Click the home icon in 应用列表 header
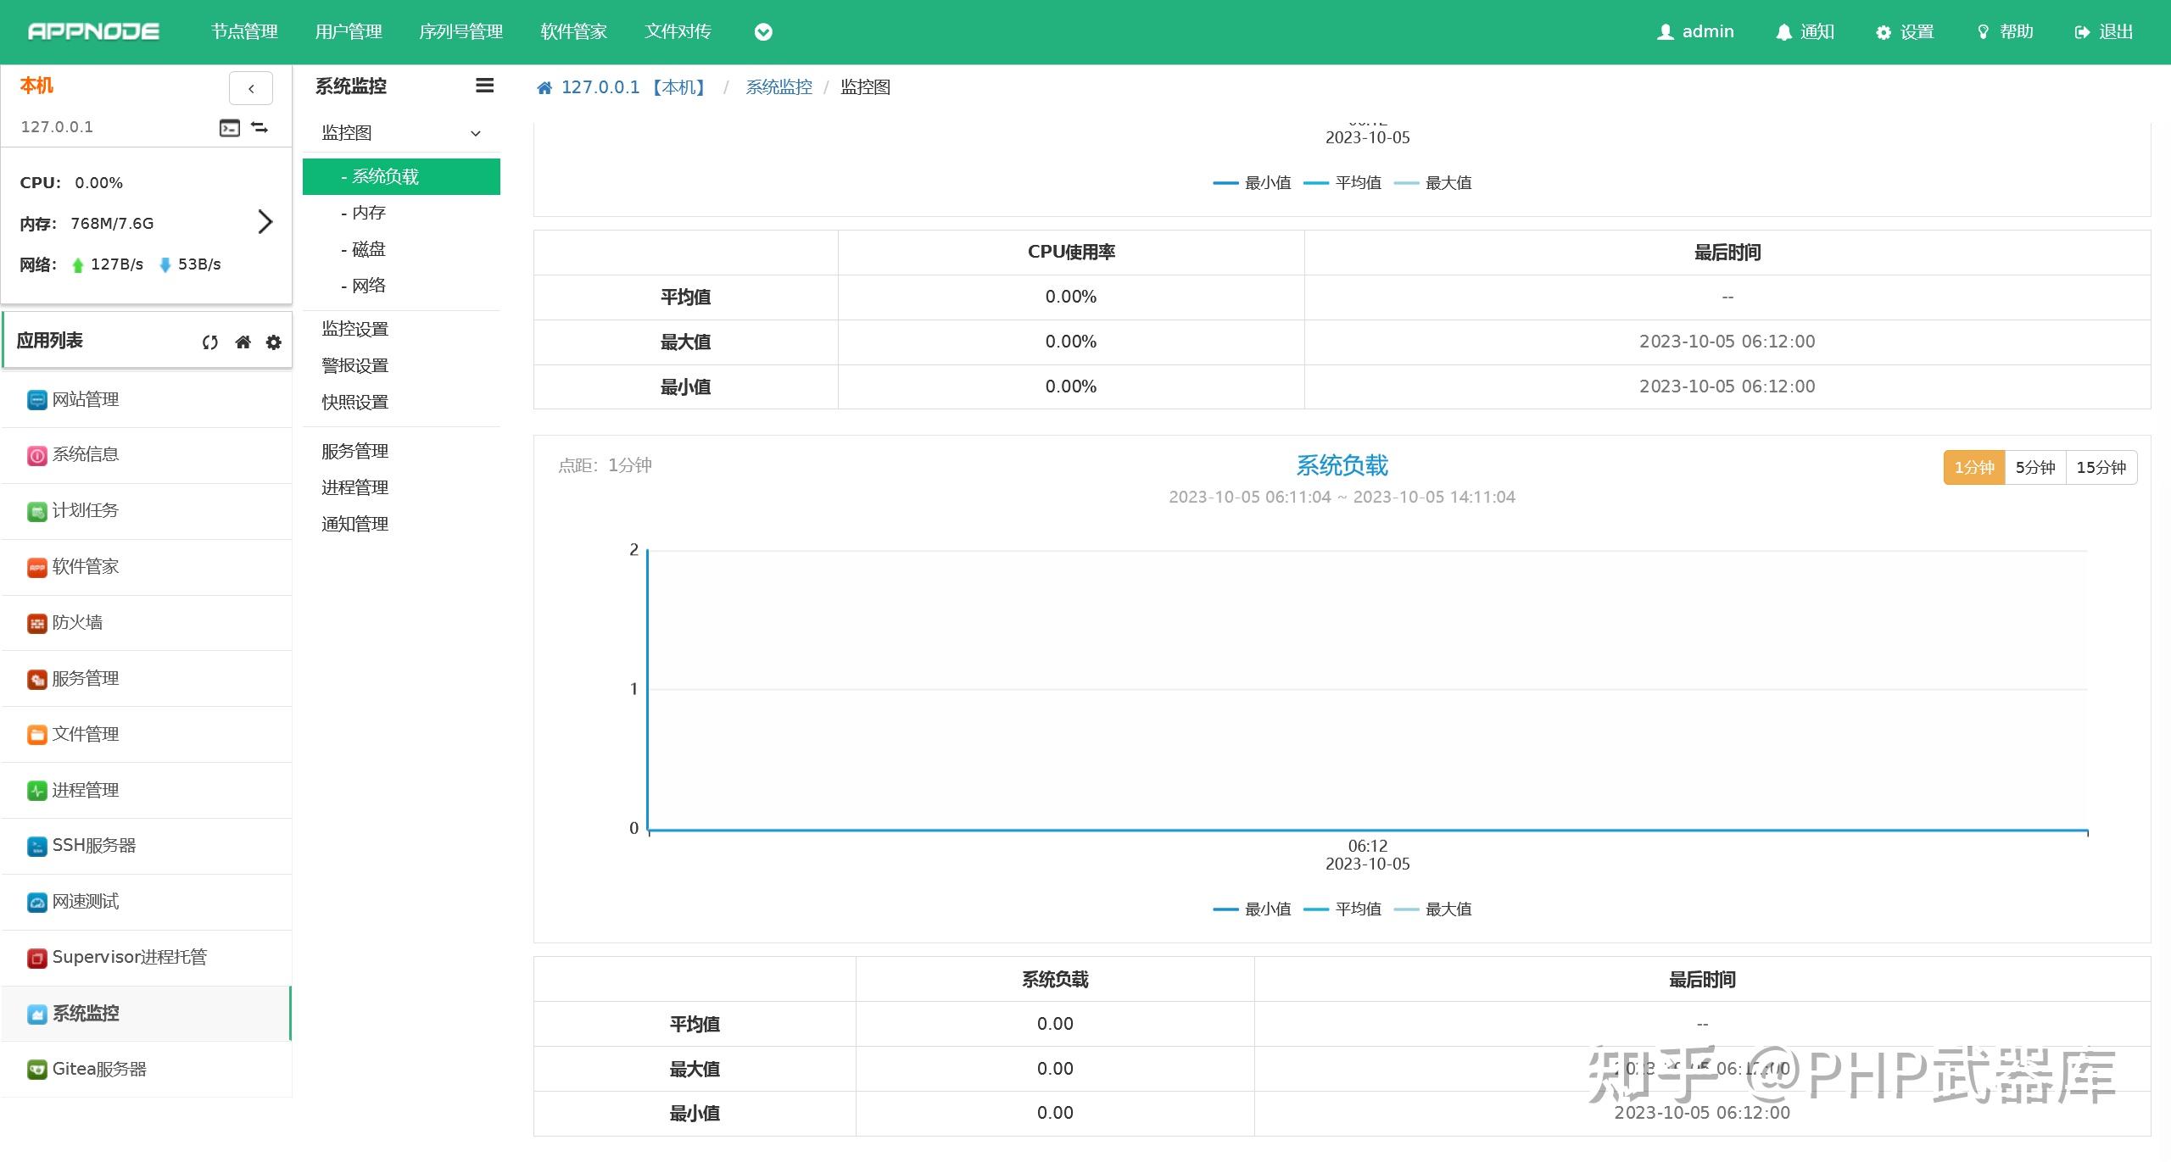2171x1162 pixels. coord(244,341)
